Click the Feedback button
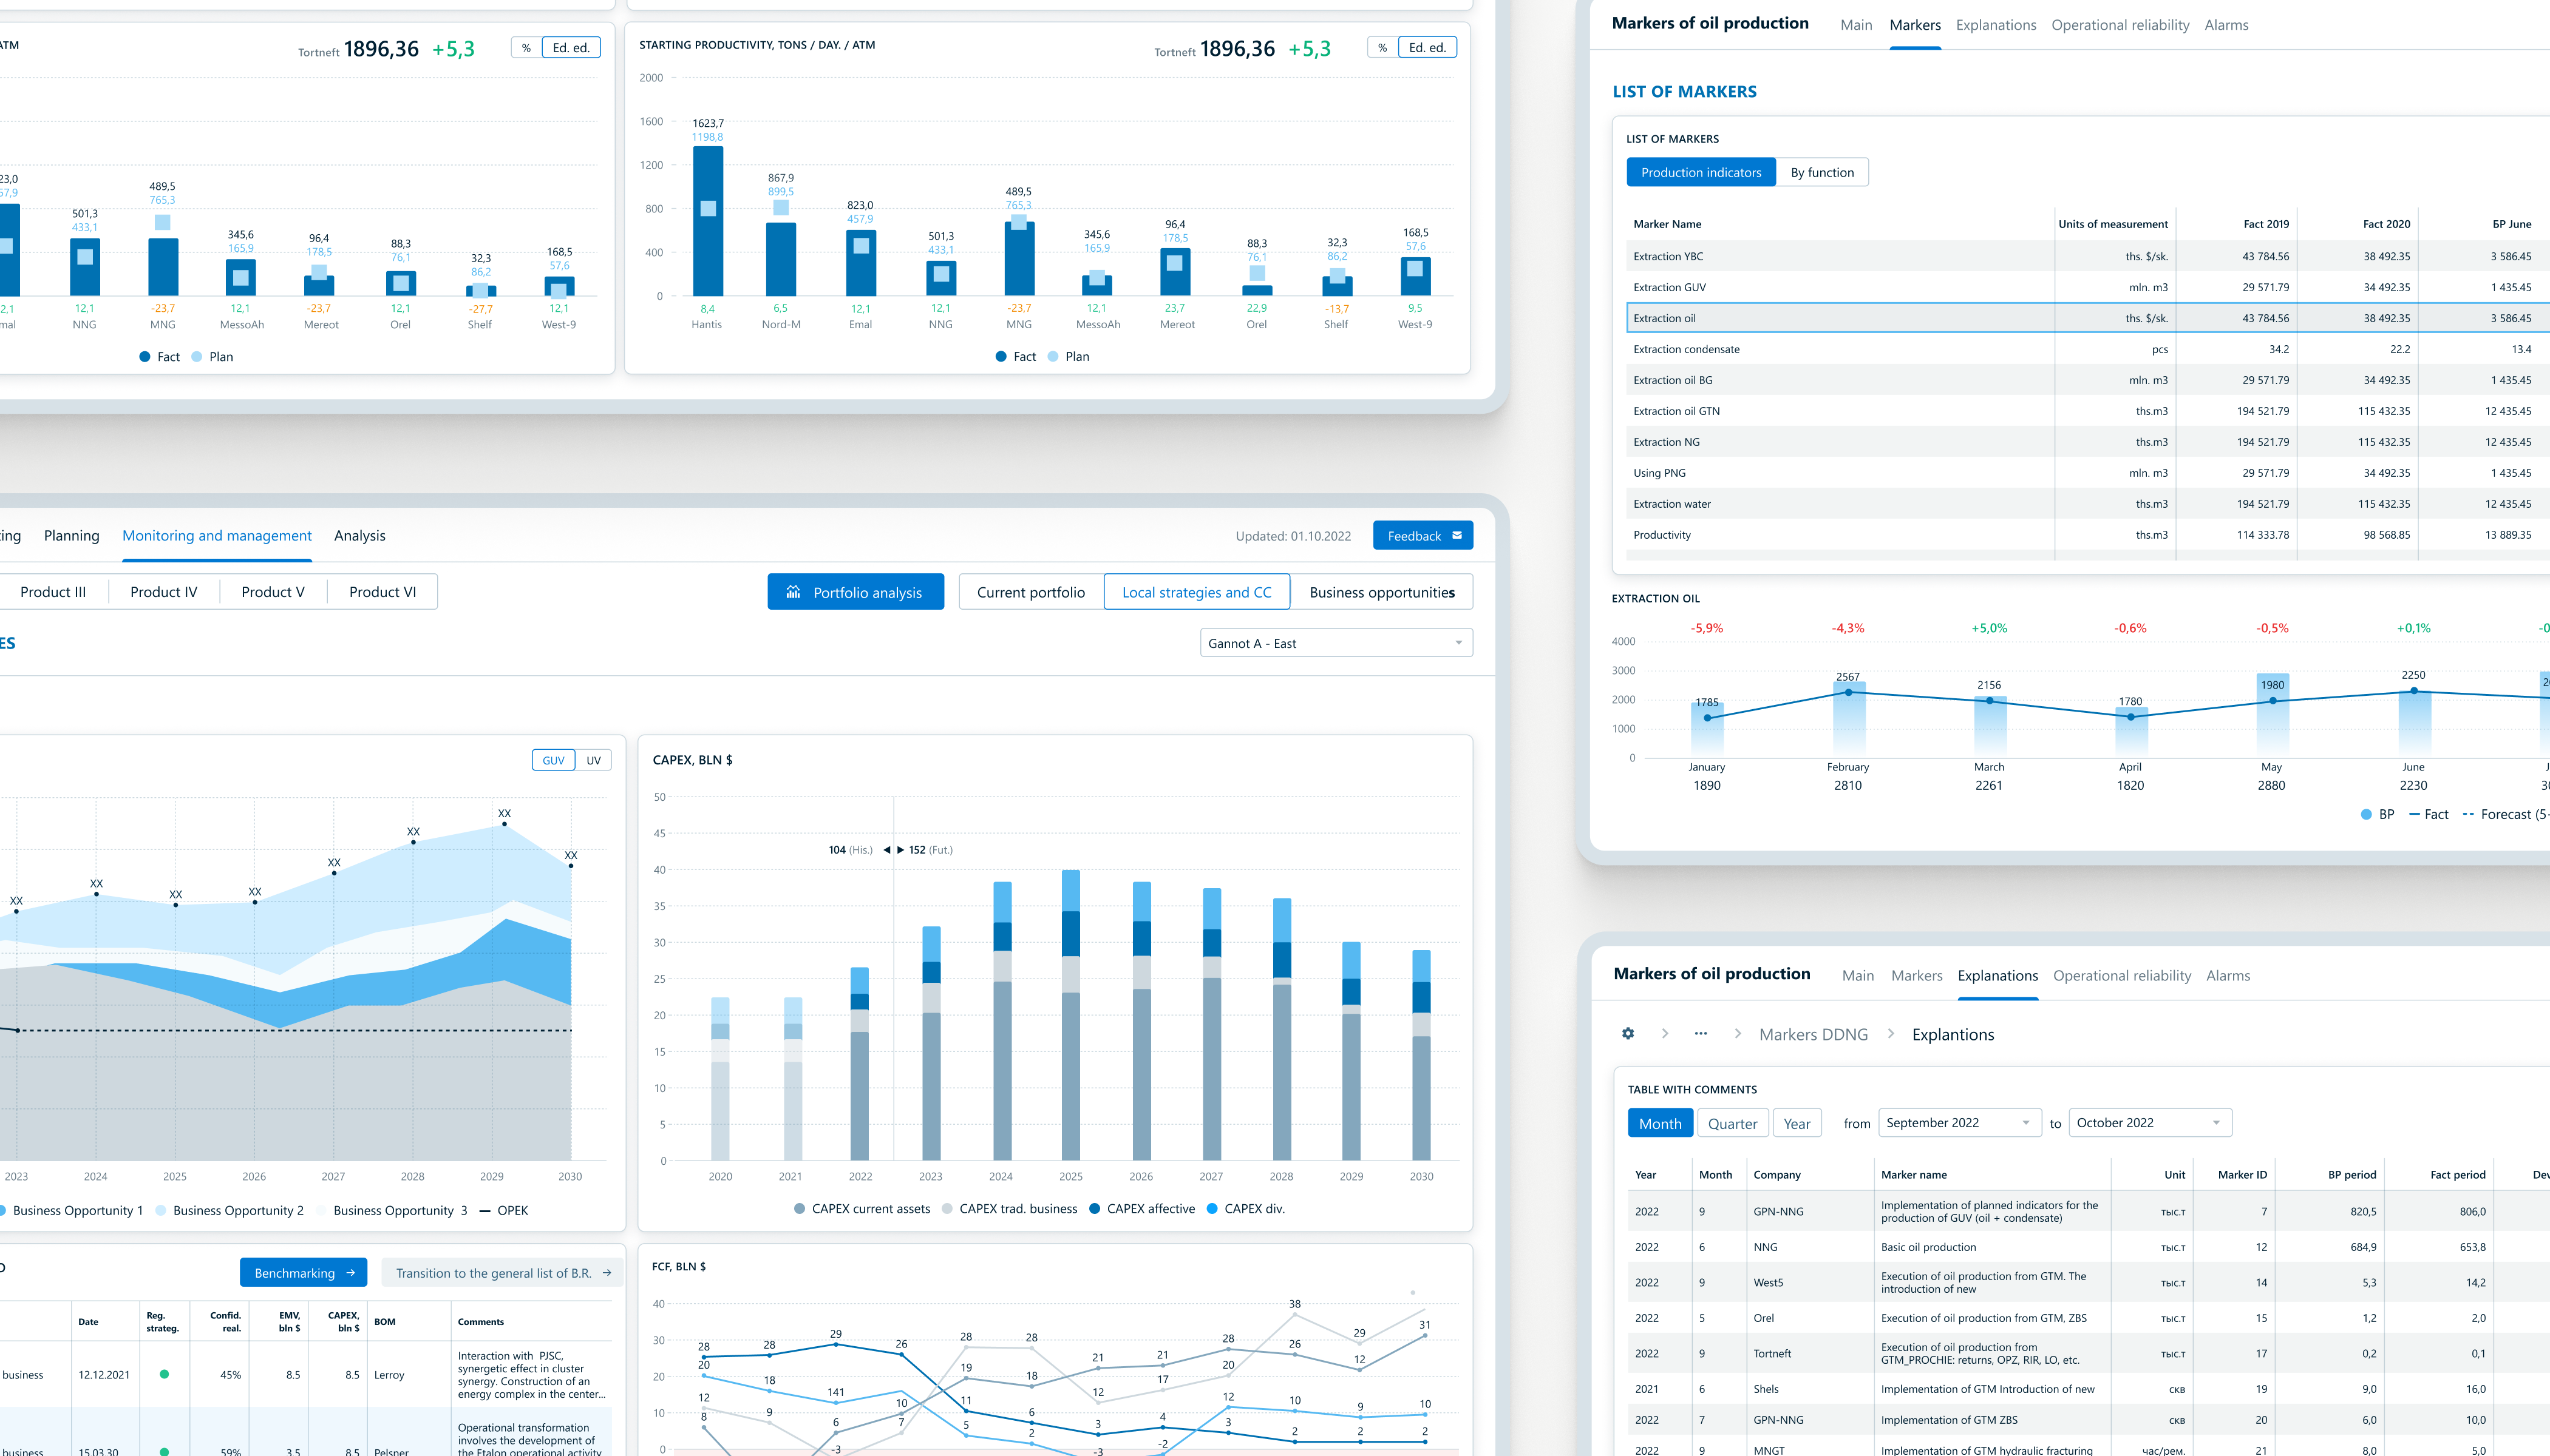The width and height of the screenshot is (2550, 1456). point(1422,535)
